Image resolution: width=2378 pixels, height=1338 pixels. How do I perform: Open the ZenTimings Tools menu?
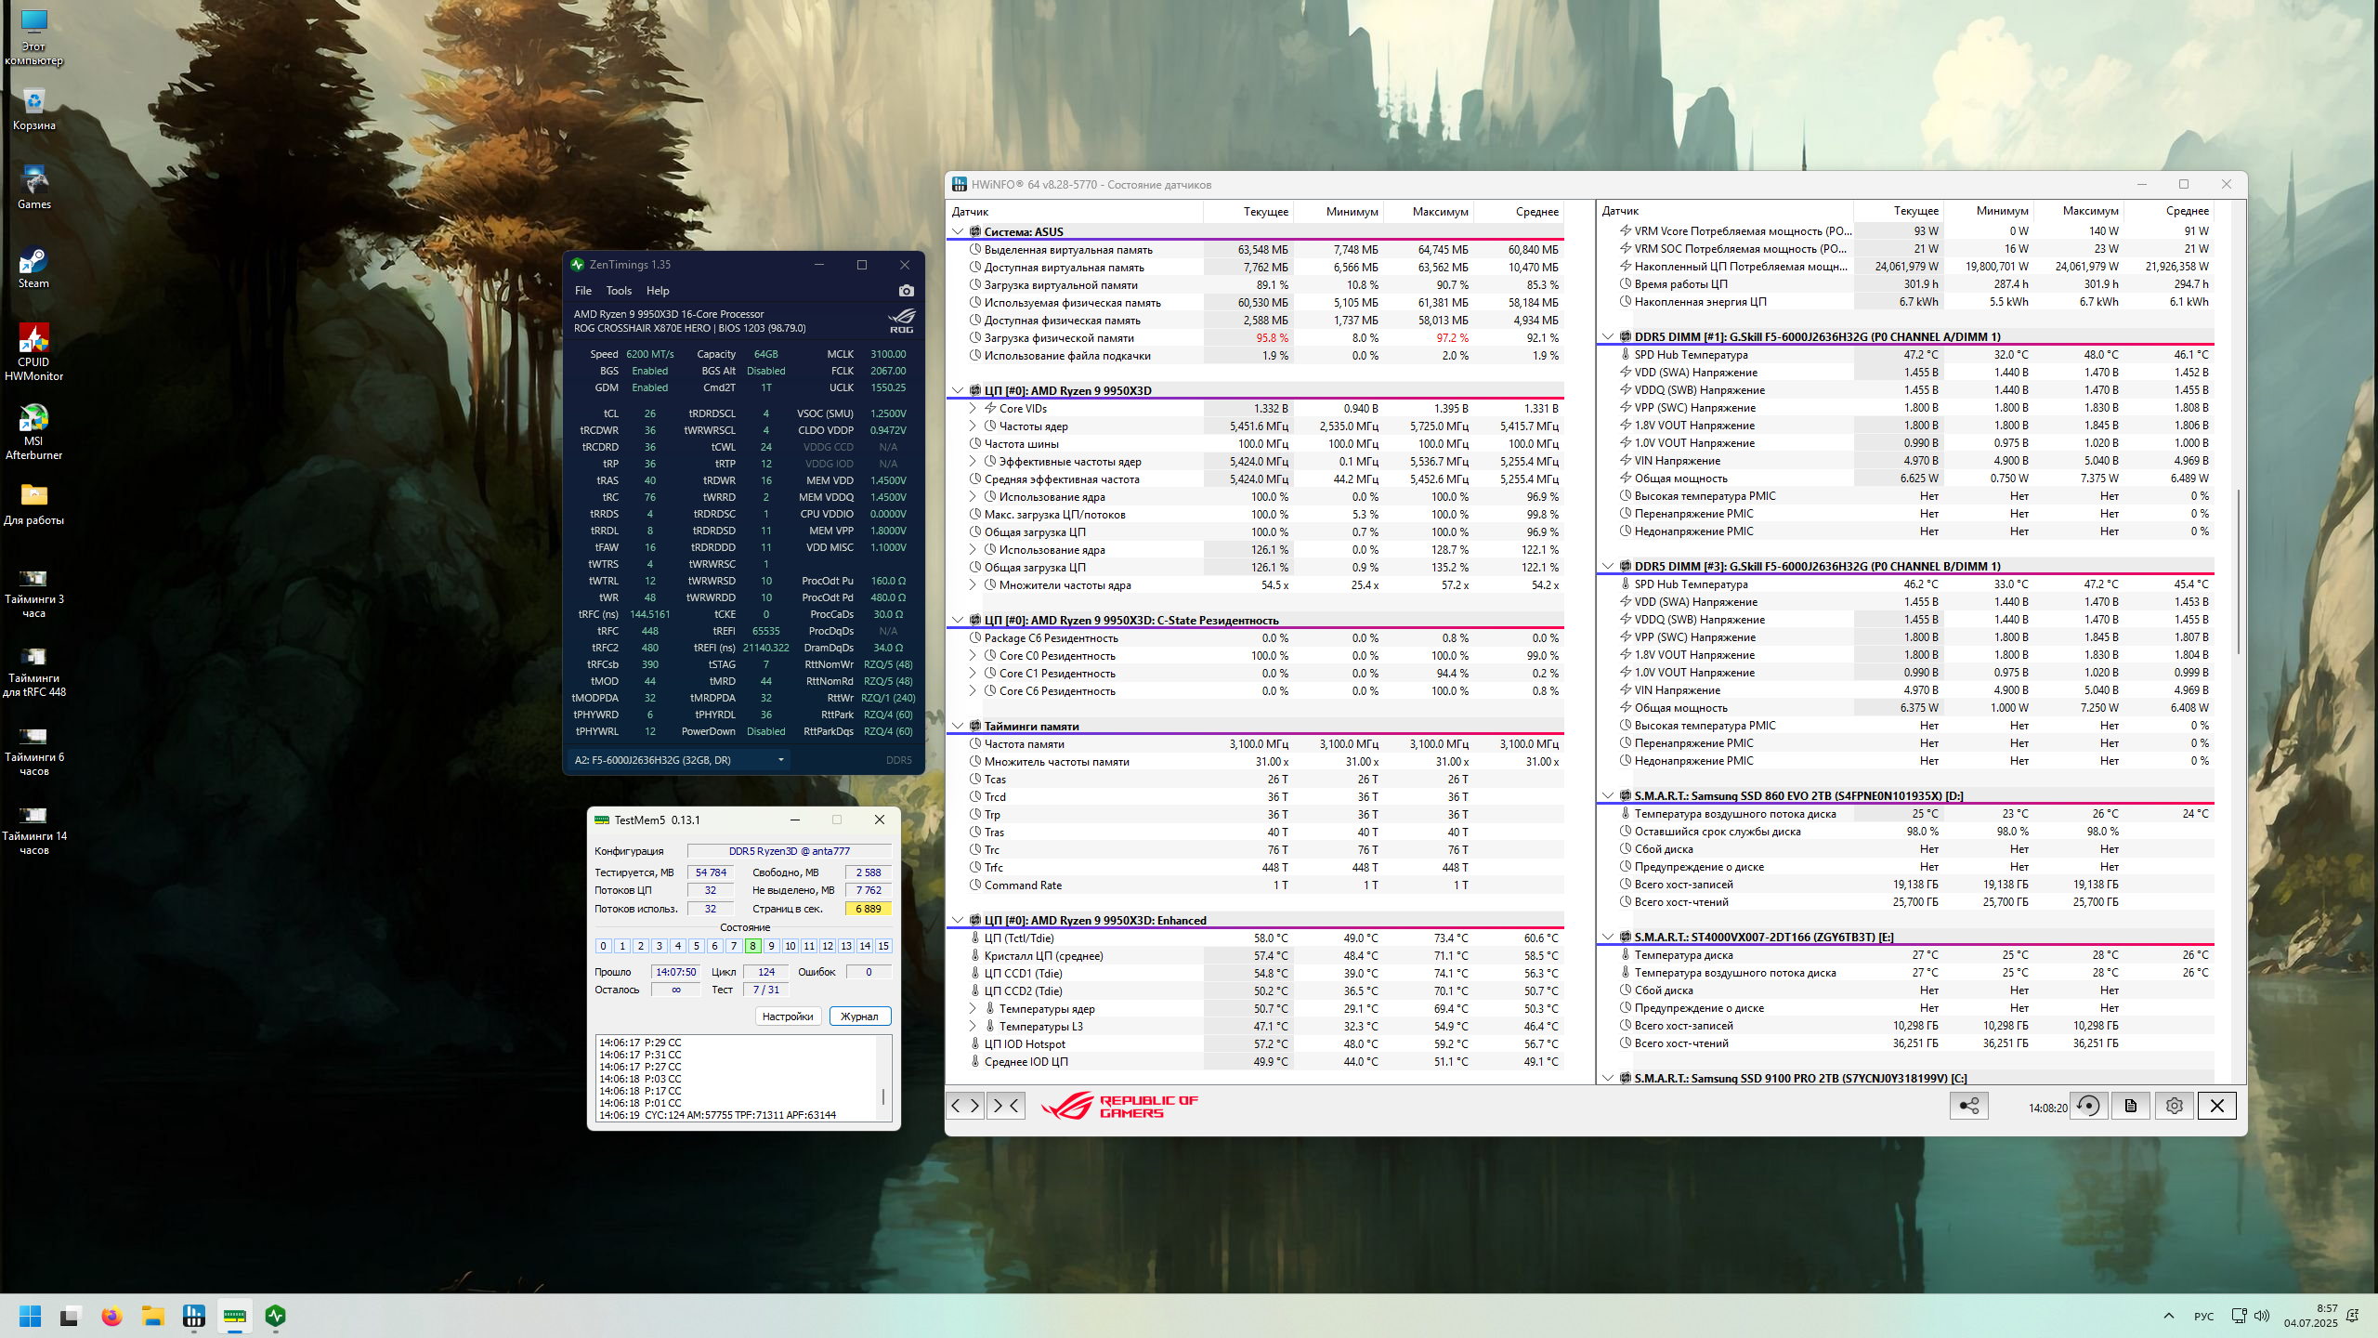coord(619,291)
